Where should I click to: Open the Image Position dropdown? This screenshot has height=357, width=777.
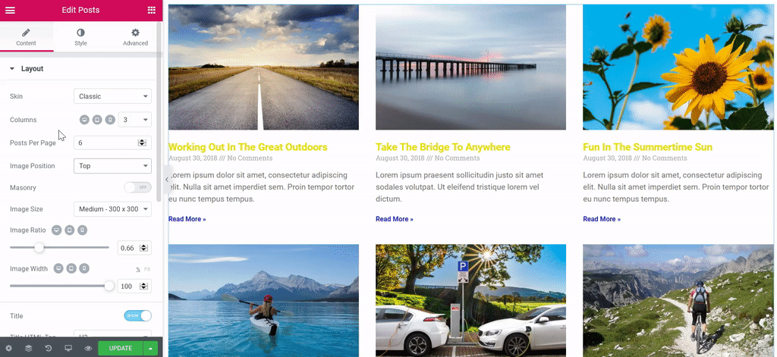tap(112, 166)
